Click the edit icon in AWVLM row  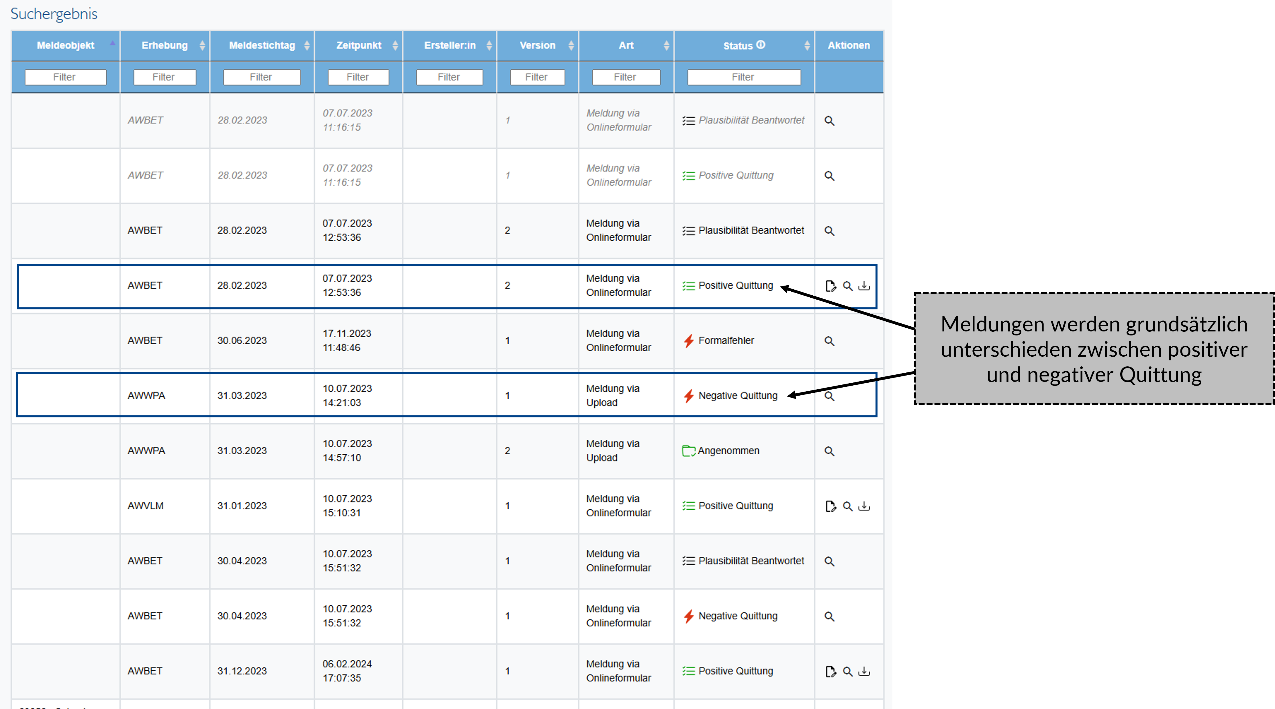point(830,506)
